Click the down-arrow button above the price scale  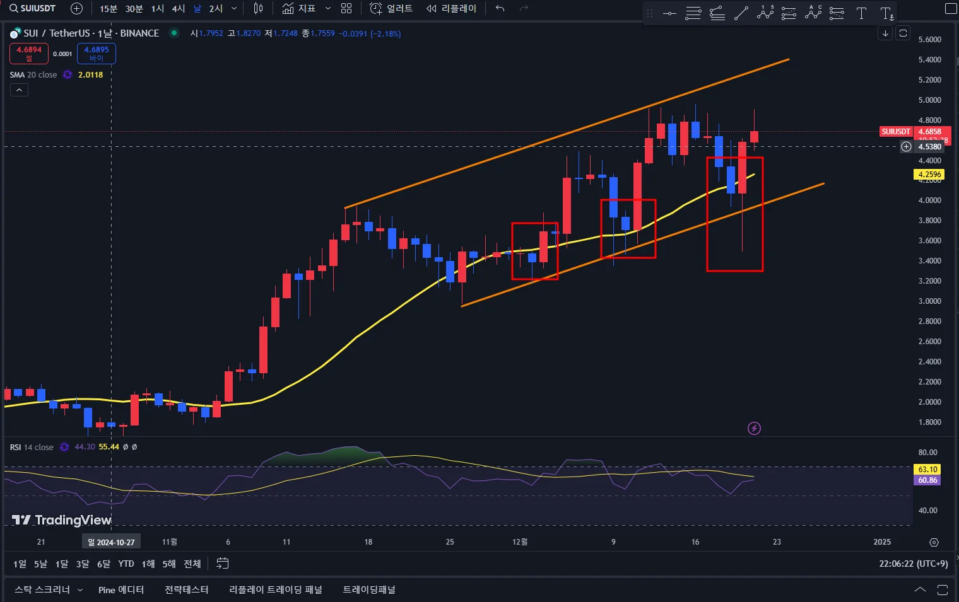pos(885,33)
